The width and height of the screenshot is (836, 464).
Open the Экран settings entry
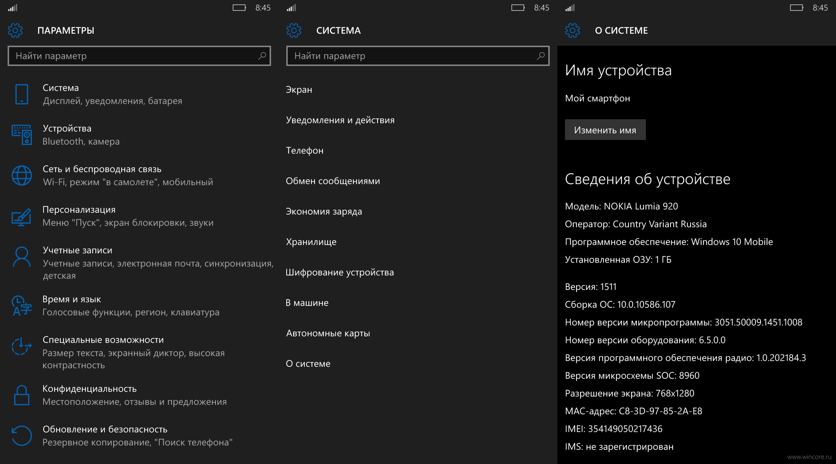point(299,90)
